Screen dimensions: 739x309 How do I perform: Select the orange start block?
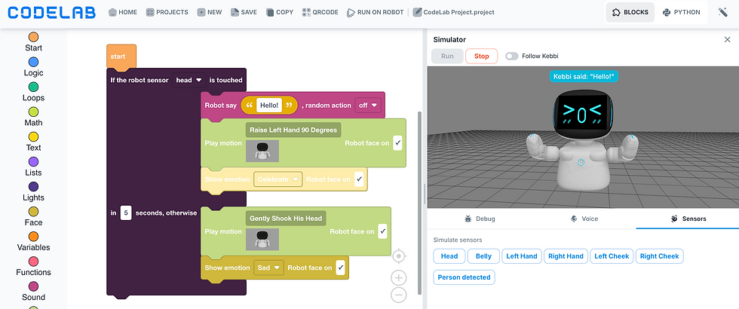point(121,57)
